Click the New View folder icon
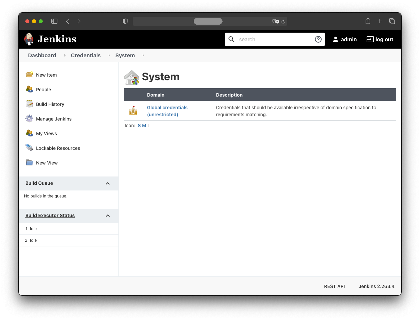 pyautogui.click(x=29, y=162)
